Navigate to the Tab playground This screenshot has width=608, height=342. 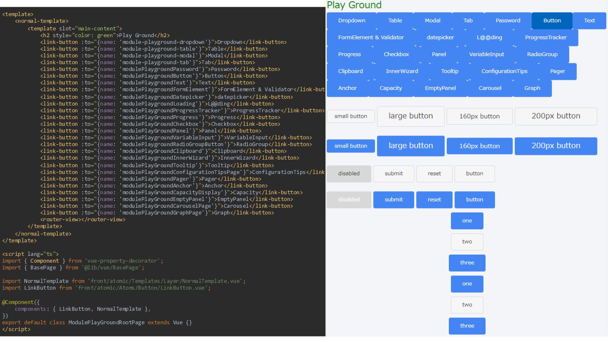(x=468, y=21)
